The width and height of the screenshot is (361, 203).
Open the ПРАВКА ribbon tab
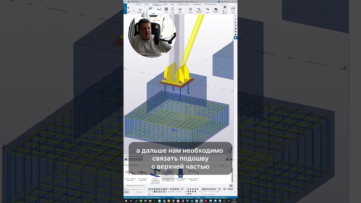[x=165, y=4]
